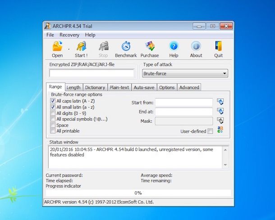Switch to the Dictionary tab
275x220 pixels.
pyautogui.click(x=95, y=87)
